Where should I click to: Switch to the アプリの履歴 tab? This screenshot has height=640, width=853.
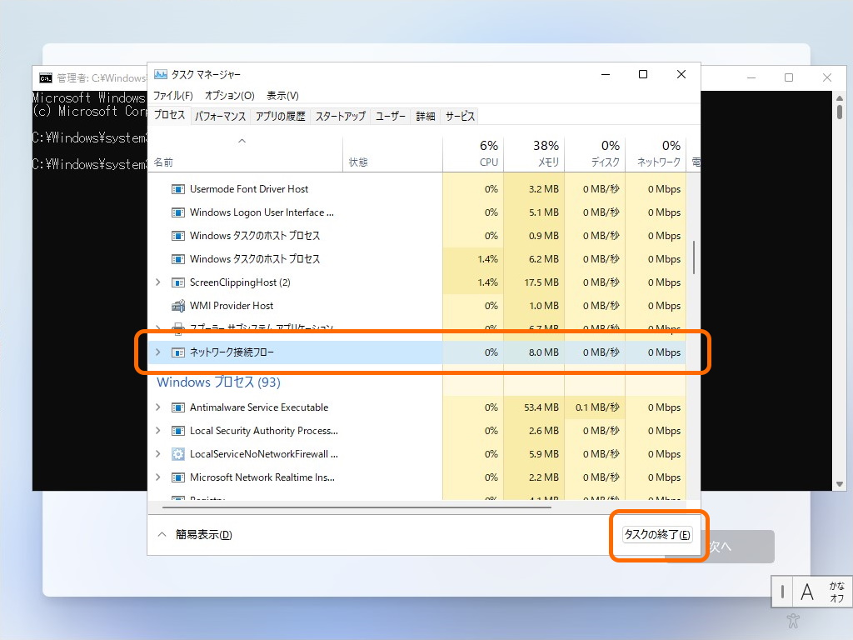point(281,117)
